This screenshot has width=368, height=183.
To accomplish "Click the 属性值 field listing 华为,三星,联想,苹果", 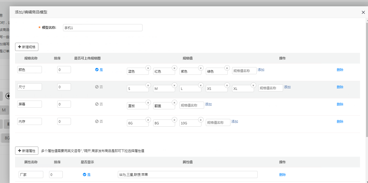I will [x=188, y=175].
